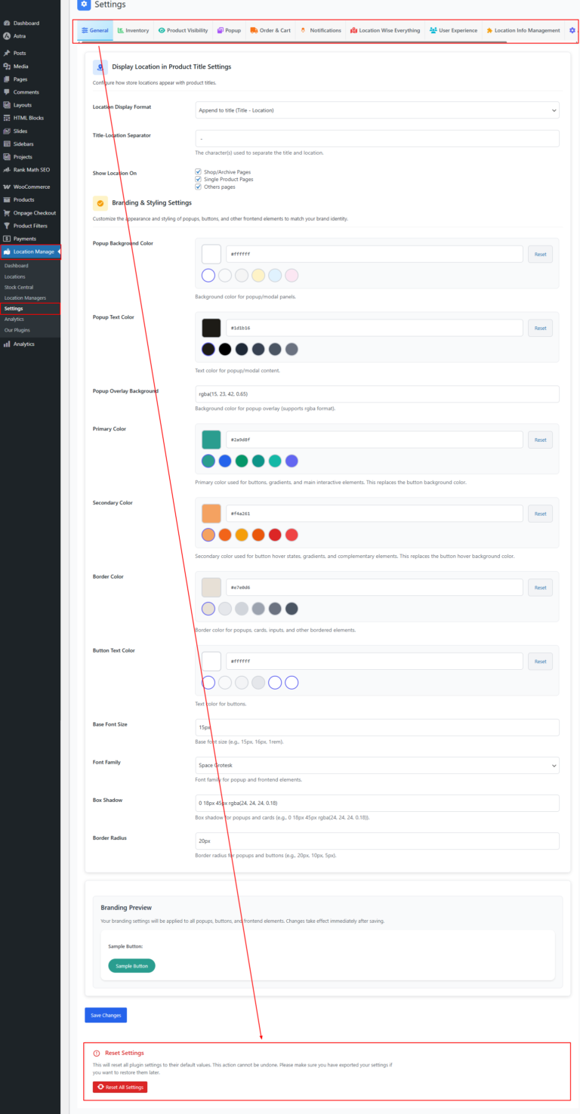This screenshot has width=580, height=1114.
Task: Click the Order & Cart tab's truck icon
Action: coord(254,30)
